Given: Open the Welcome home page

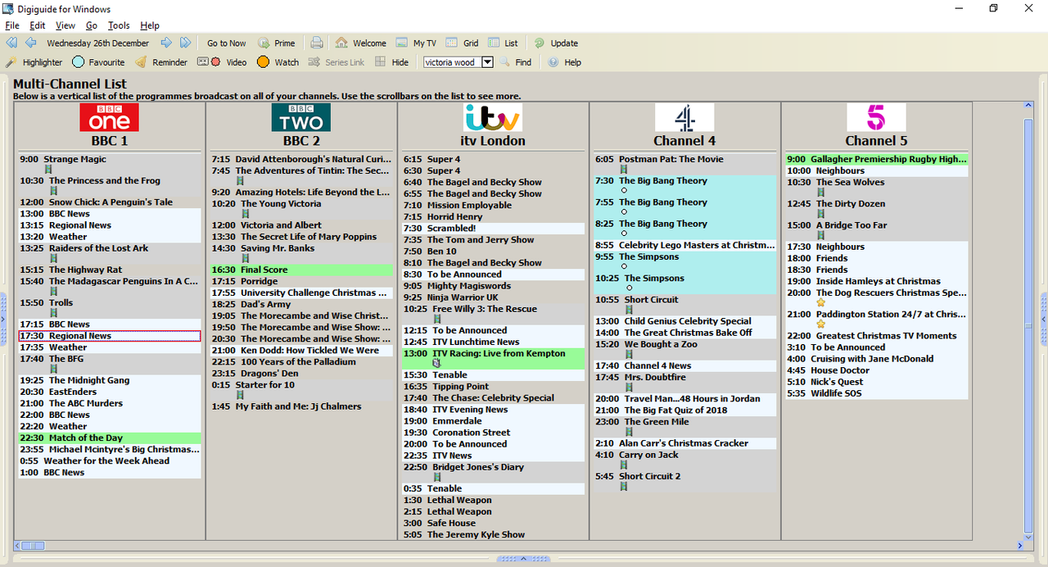Looking at the screenshot, I should tap(360, 43).
